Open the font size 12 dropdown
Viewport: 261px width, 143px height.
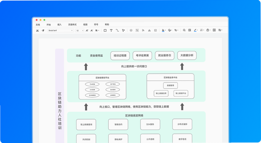(x=80, y=30)
